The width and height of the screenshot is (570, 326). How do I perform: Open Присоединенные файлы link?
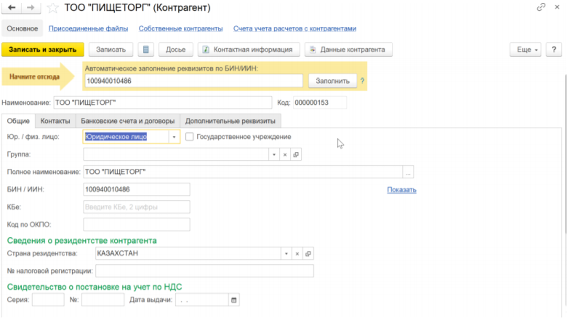89,28
